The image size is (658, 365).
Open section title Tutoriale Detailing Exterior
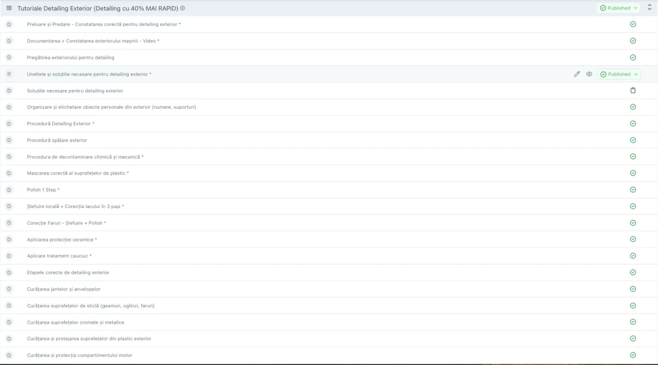pos(98,8)
